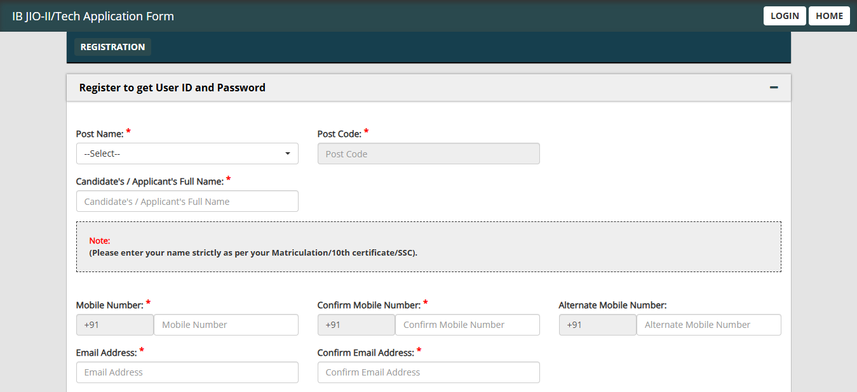
Task: Open the Post Name dropdown
Action: point(187,154)
